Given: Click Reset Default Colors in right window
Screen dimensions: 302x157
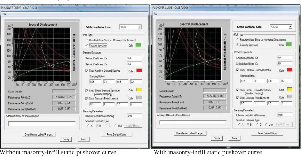Looking at the screenshot, I should point(267,133).
